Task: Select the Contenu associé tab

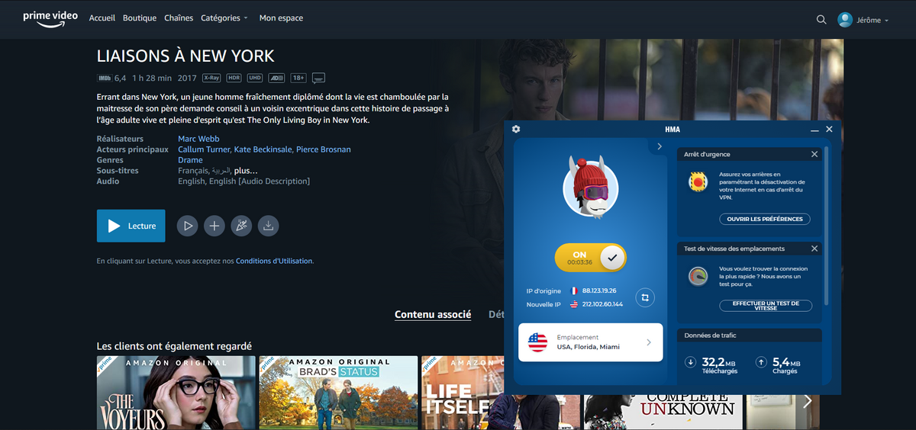Action: click(x=433, y=315)
